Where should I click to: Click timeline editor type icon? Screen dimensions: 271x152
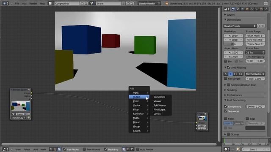point(227,149)
